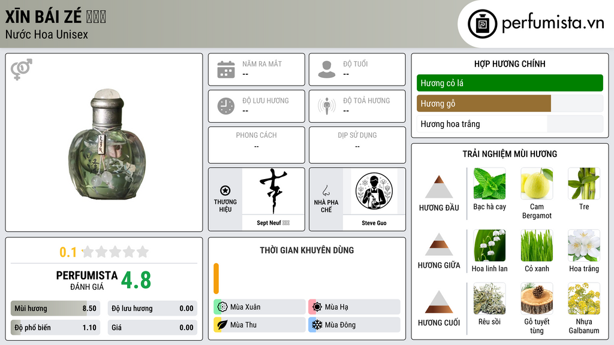Click the Hương gỗ brown accord bar
The image size is (614, 345).
484,104
